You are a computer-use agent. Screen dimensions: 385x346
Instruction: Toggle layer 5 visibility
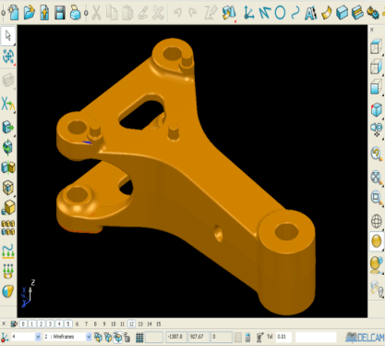pyautogui.click(x=68, y=324)
